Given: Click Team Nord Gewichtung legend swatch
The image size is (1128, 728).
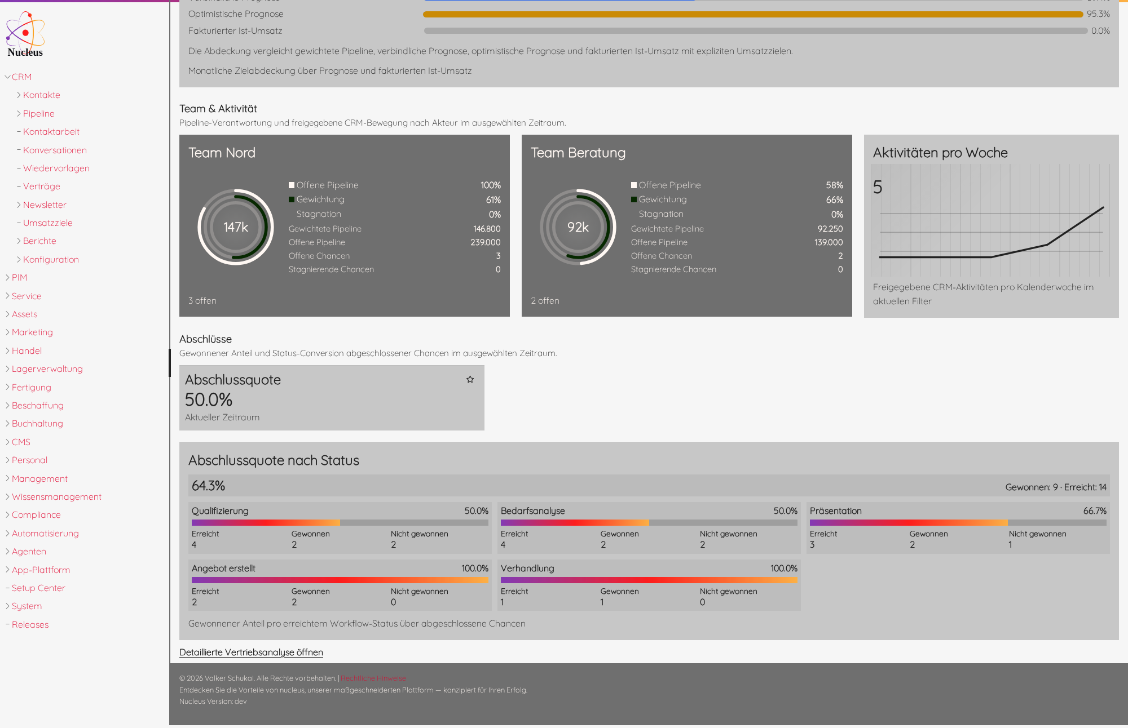Looking at the screenshot, I should coord(292,199).
